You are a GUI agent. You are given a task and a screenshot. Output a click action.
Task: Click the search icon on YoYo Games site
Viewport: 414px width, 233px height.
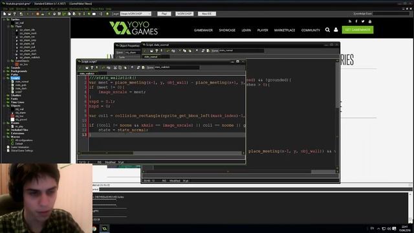(x=327, y=30)
